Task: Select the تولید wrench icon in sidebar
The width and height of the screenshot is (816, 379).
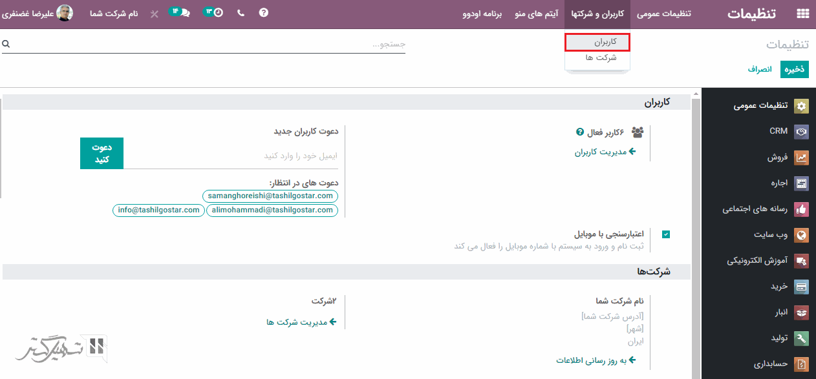Action: [802, 338]
